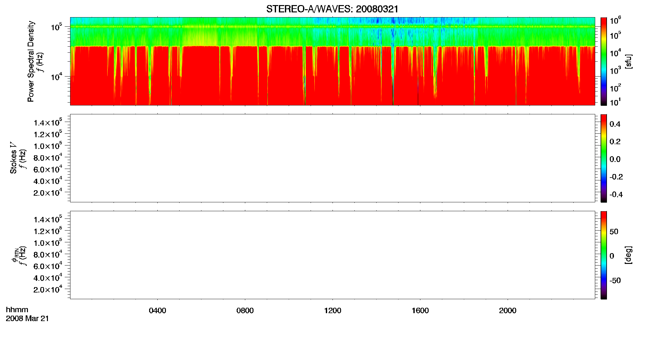This screenshot has width=665, height=343.
Task: Click the 1.0×10^5 tick in phi RTN panel
Action: coord(48,243)
